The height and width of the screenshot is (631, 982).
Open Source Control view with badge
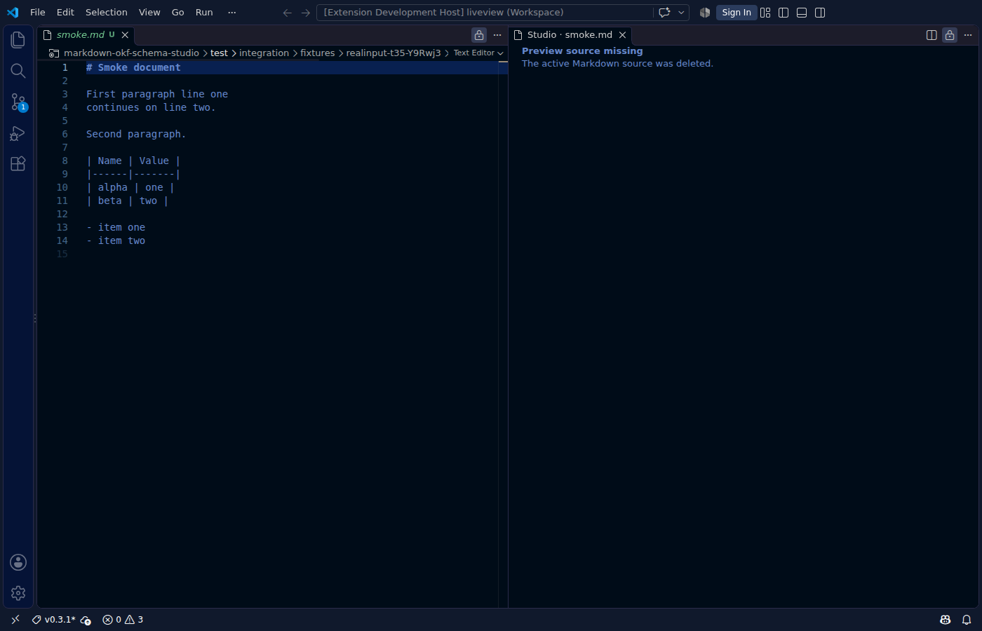point(18,102)
